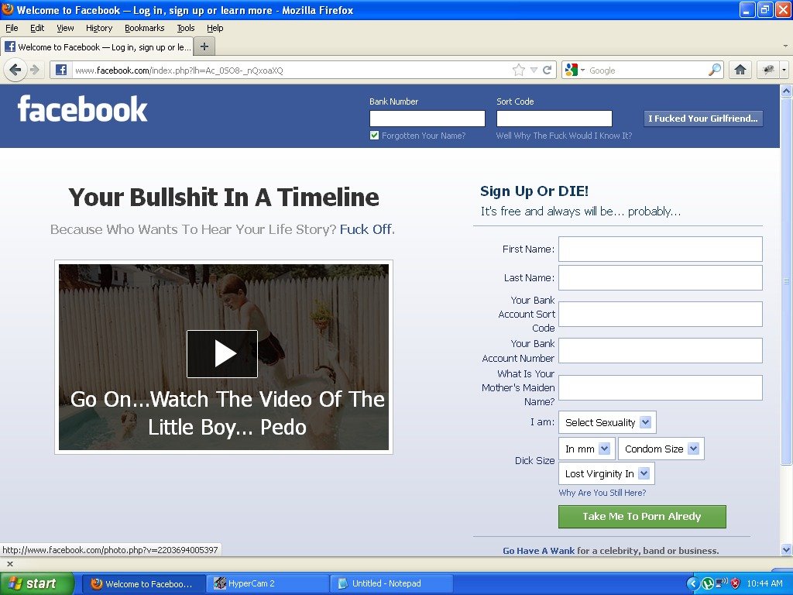Open the Help menu

pos(215,28)
